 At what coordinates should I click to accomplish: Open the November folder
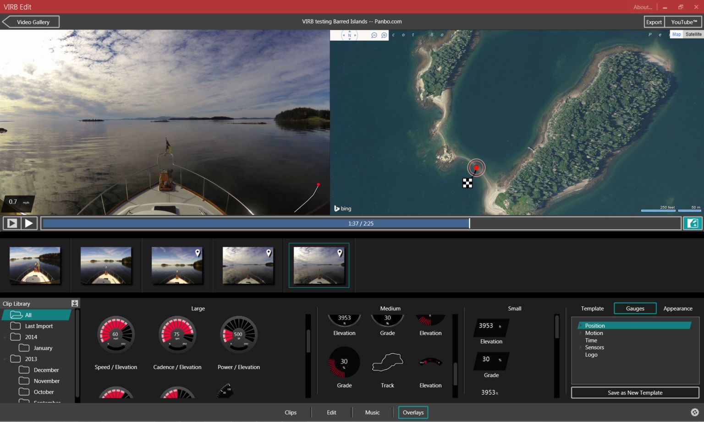coord(39,381)
